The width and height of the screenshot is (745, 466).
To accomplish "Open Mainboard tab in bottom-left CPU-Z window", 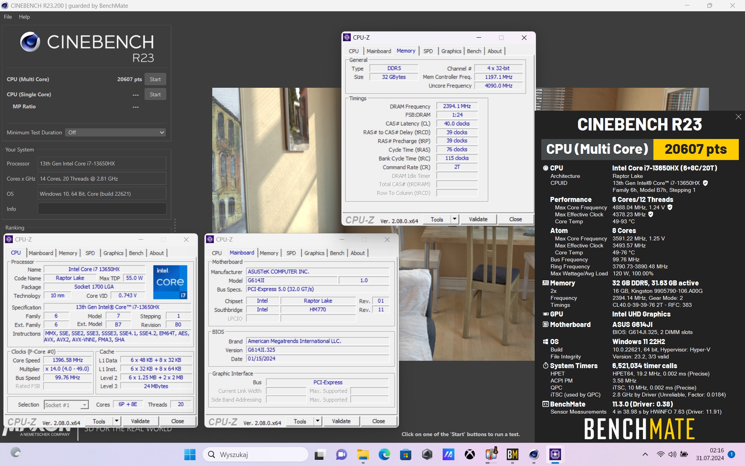I will click(x=41, y=253).
